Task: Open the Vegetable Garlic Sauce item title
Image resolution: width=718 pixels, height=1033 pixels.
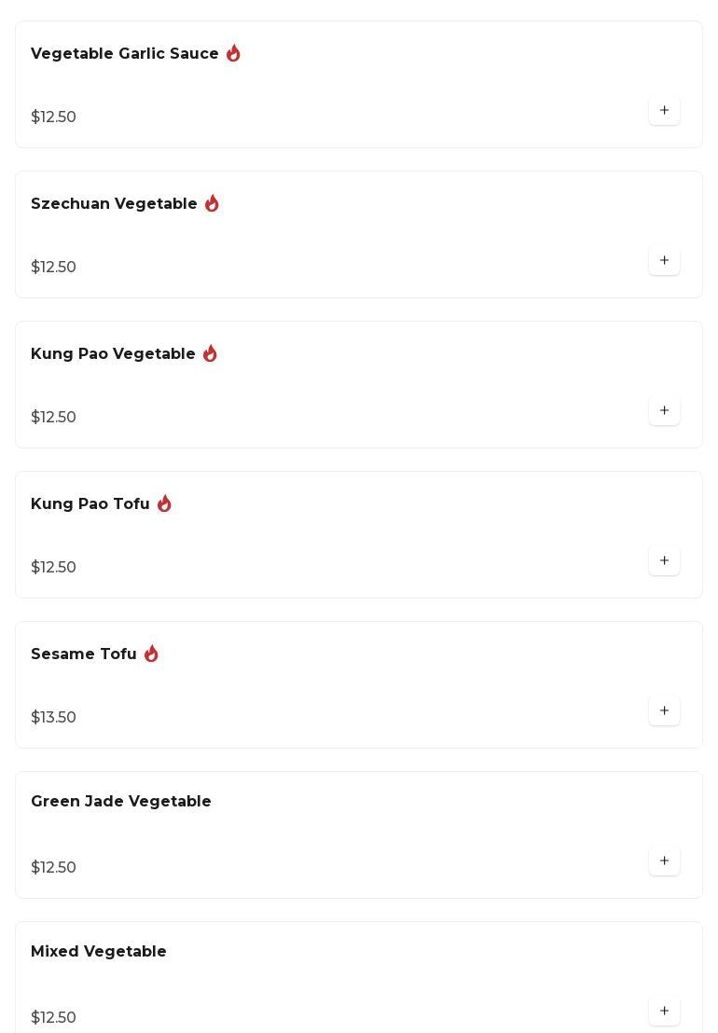Action: coord(125,54)
